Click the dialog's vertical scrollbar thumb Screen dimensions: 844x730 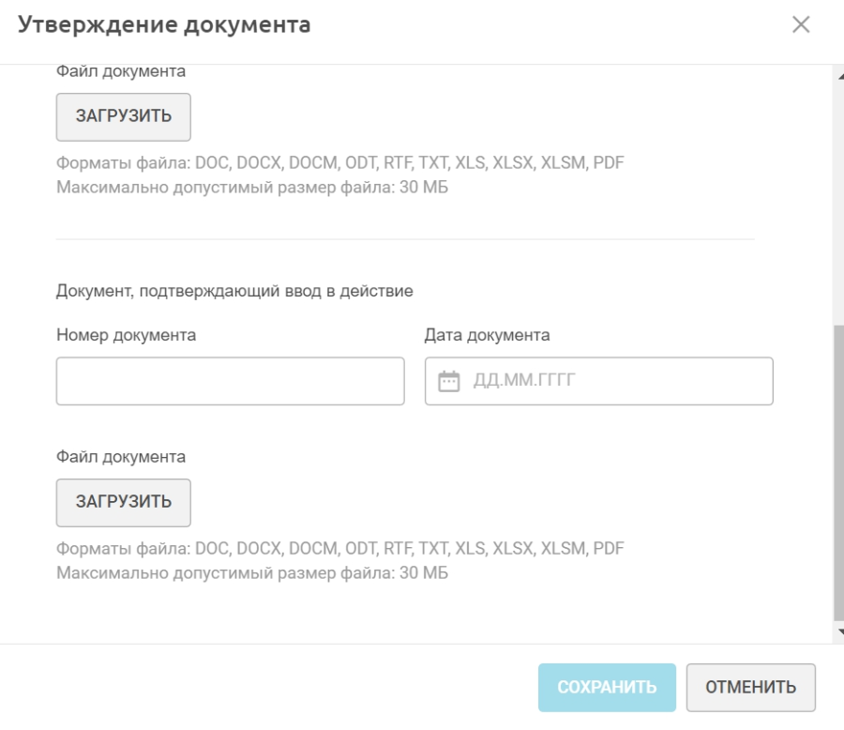coord(837,469)
